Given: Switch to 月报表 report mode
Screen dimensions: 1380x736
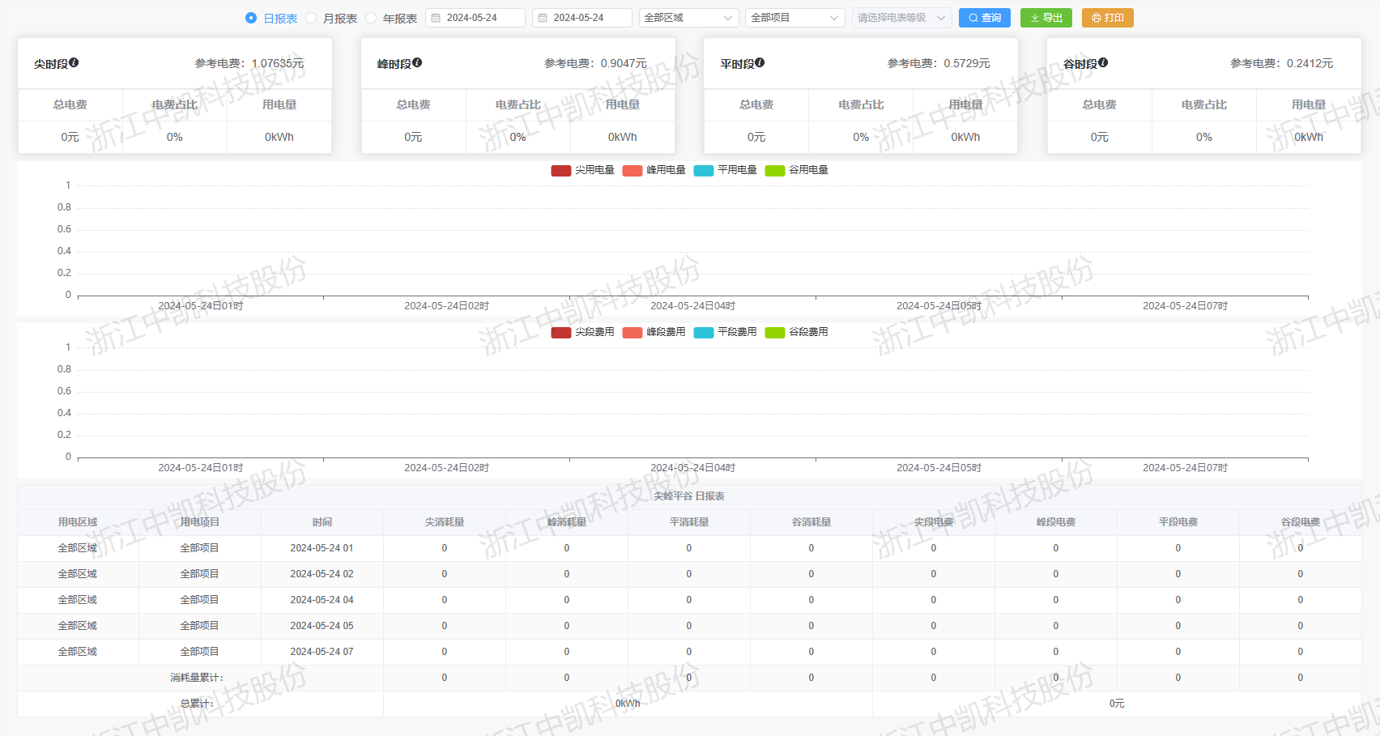Looking at the screenshot, I should [310, 17].
